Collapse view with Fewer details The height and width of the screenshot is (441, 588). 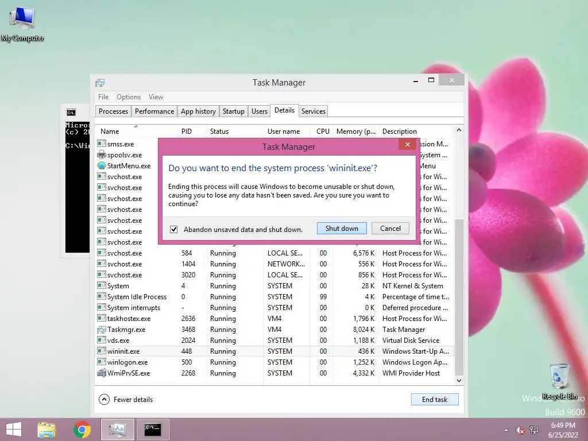click(x=126, y=400)
